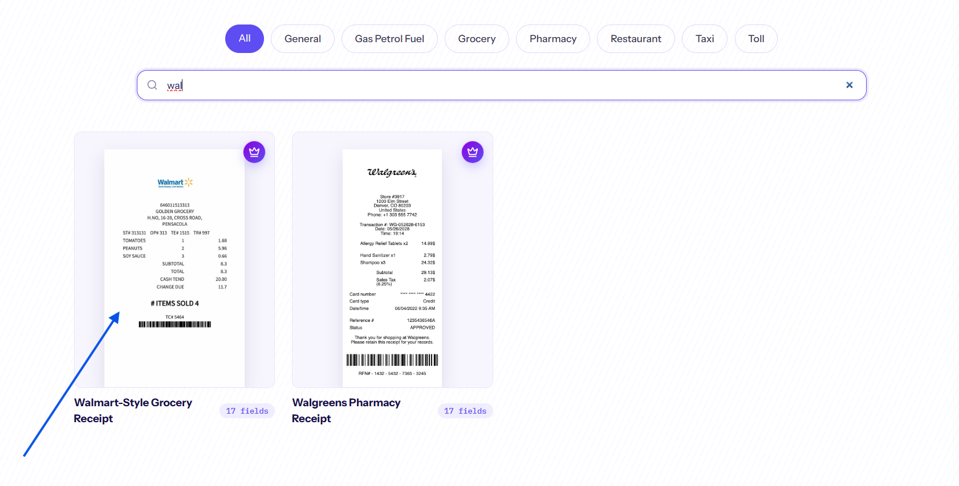Open the Walmart-Style Grocery Receipt preview
This screenshot has height=486, width=959.
point(174,260)
